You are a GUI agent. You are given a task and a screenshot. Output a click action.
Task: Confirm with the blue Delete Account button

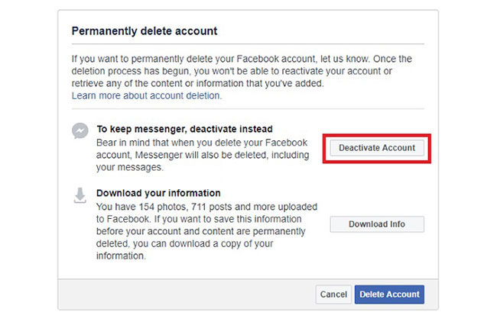point(389,294)
